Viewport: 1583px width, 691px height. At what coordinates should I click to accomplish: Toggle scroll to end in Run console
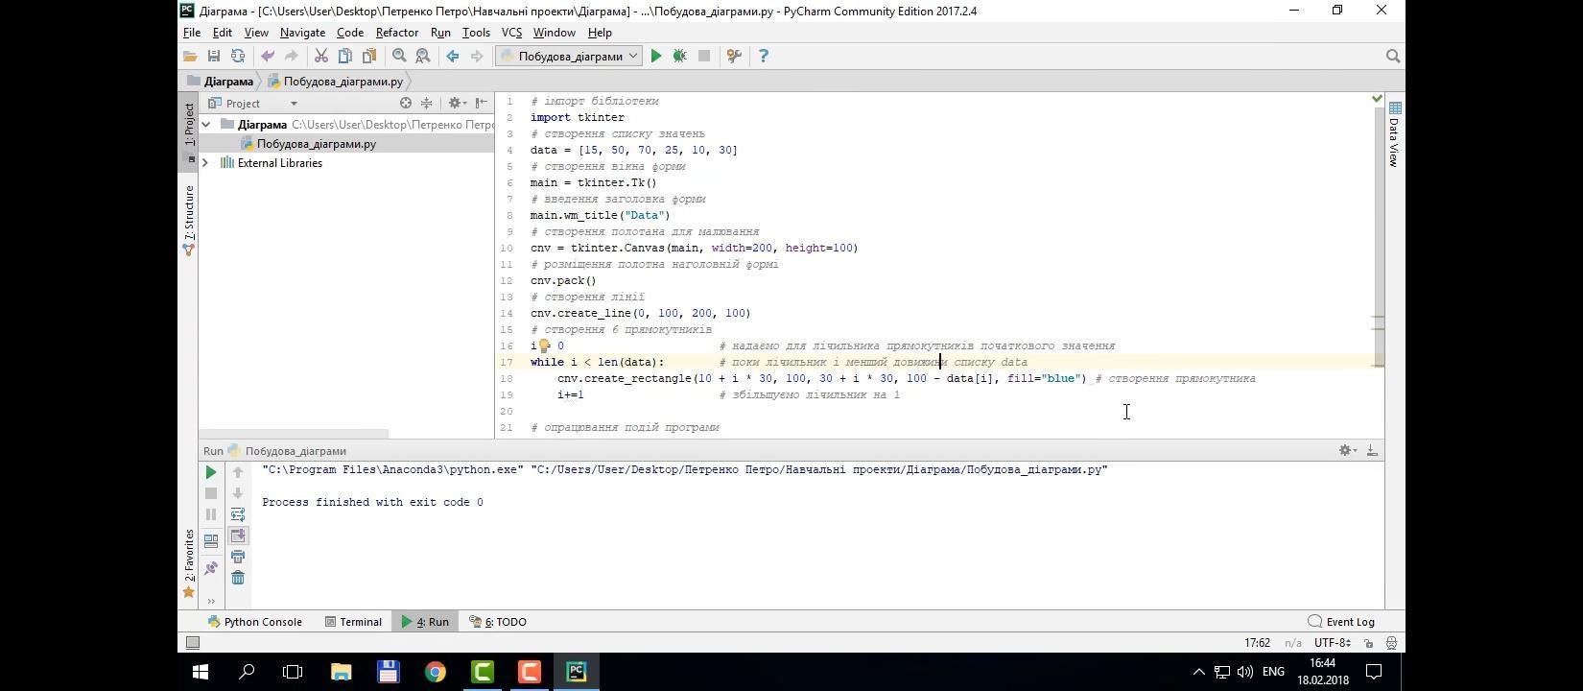click(238, 536)
